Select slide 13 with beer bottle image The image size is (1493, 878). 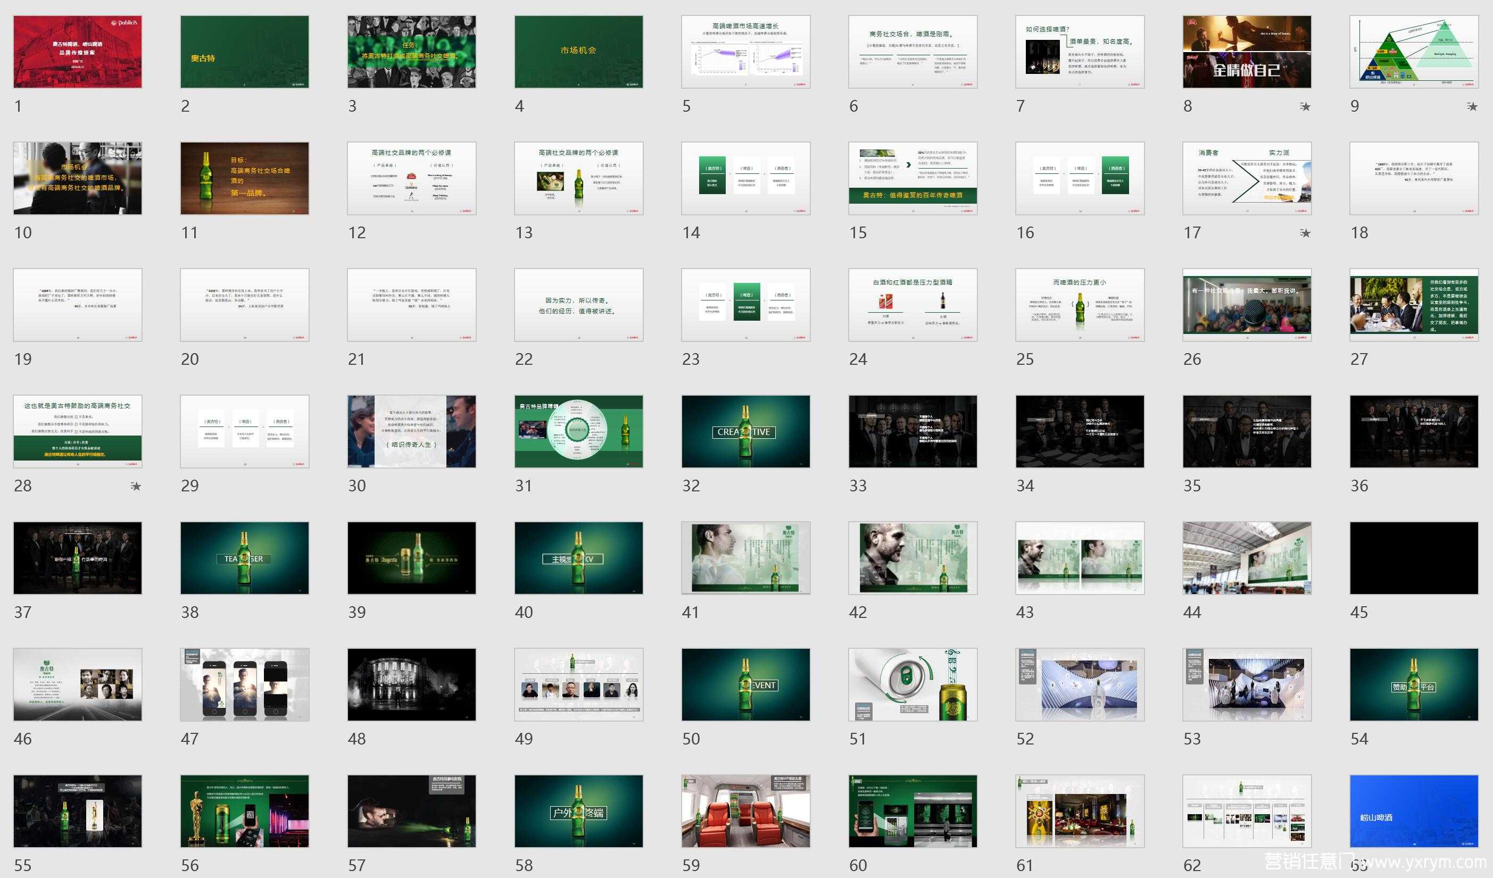coord(579,178)
